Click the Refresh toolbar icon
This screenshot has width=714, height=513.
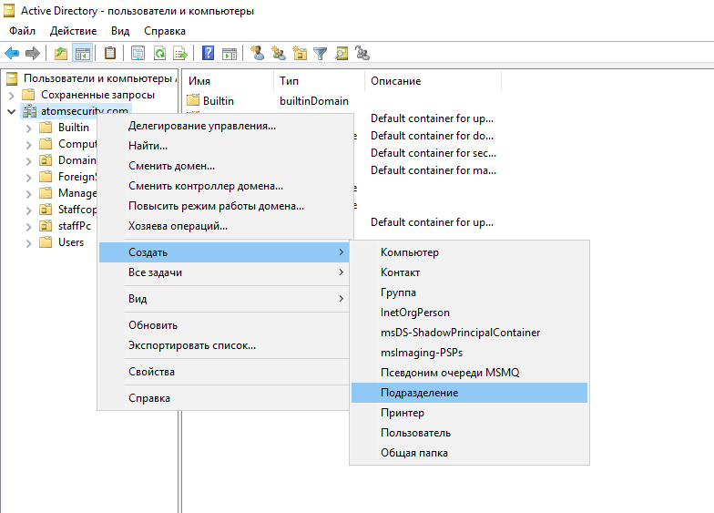pos(159,53)
